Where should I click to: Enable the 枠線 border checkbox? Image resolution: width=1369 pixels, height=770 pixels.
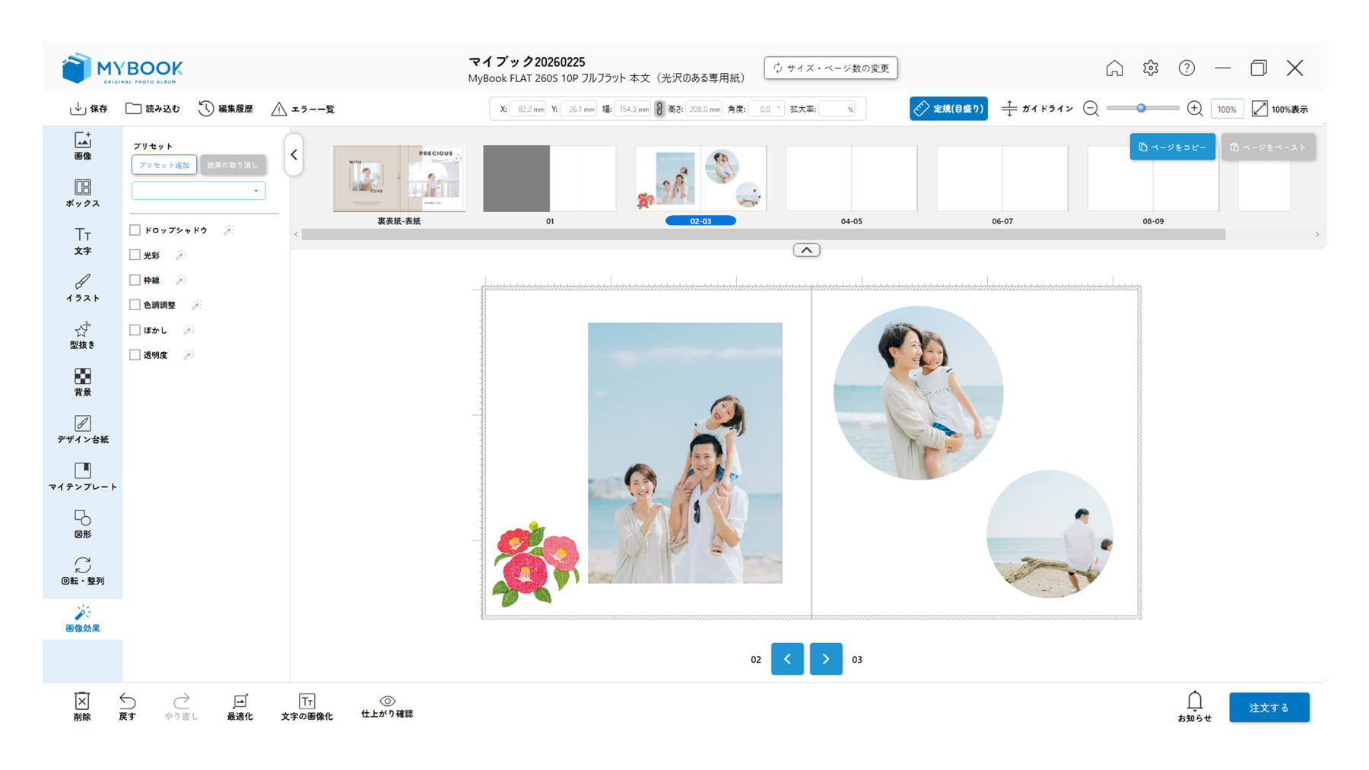[135, 280]
